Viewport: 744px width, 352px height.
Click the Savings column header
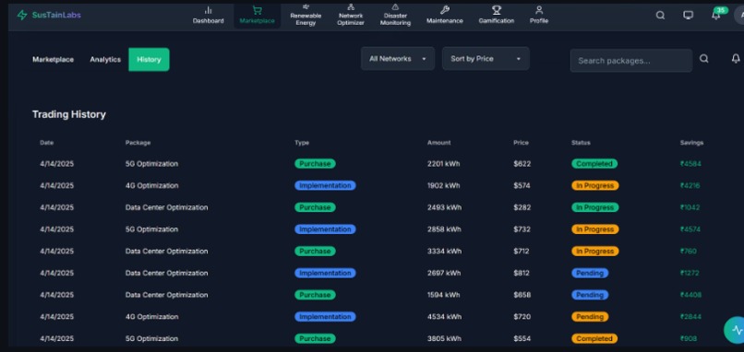click(691, 143)
